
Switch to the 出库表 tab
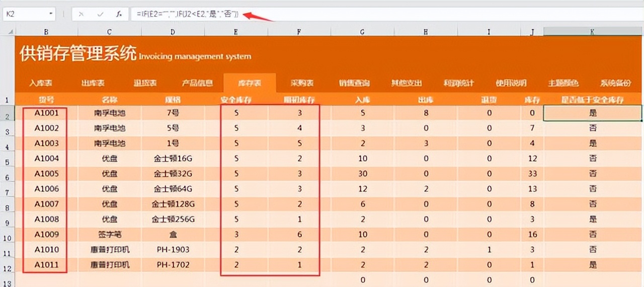pyautogui.click(x=93, y=83)
